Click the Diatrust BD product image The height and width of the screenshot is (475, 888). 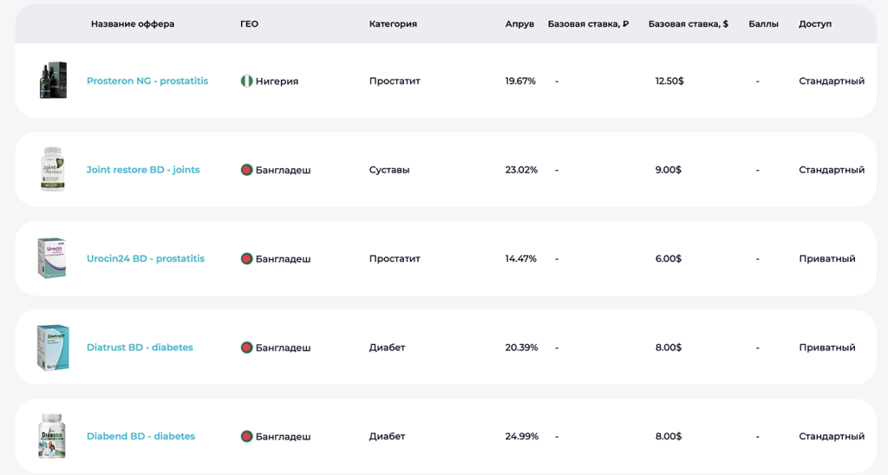(x=52, y=348)
